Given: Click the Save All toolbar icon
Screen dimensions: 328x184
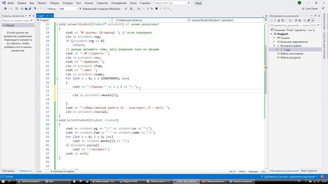Looking at the screenshot, I should pos(30,9).
